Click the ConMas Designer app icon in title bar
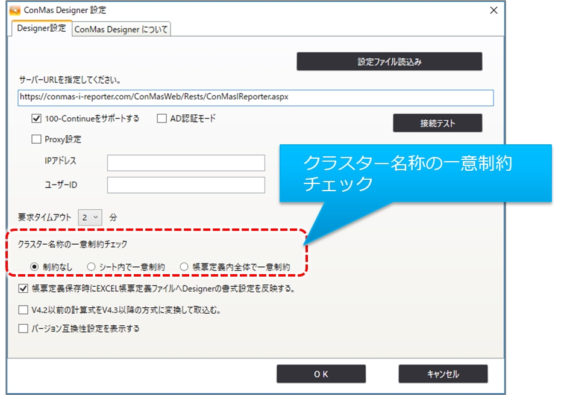567x395 pixels. (15, 10)
